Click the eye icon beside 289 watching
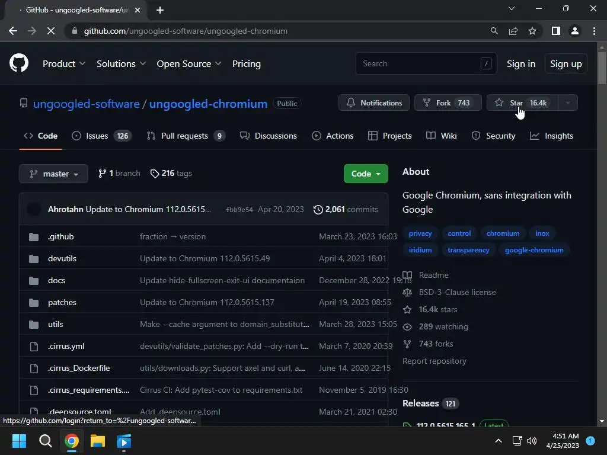Viewport: 607px width, 455px height. click(407, 327)
